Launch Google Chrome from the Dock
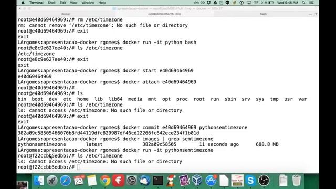 105,181
